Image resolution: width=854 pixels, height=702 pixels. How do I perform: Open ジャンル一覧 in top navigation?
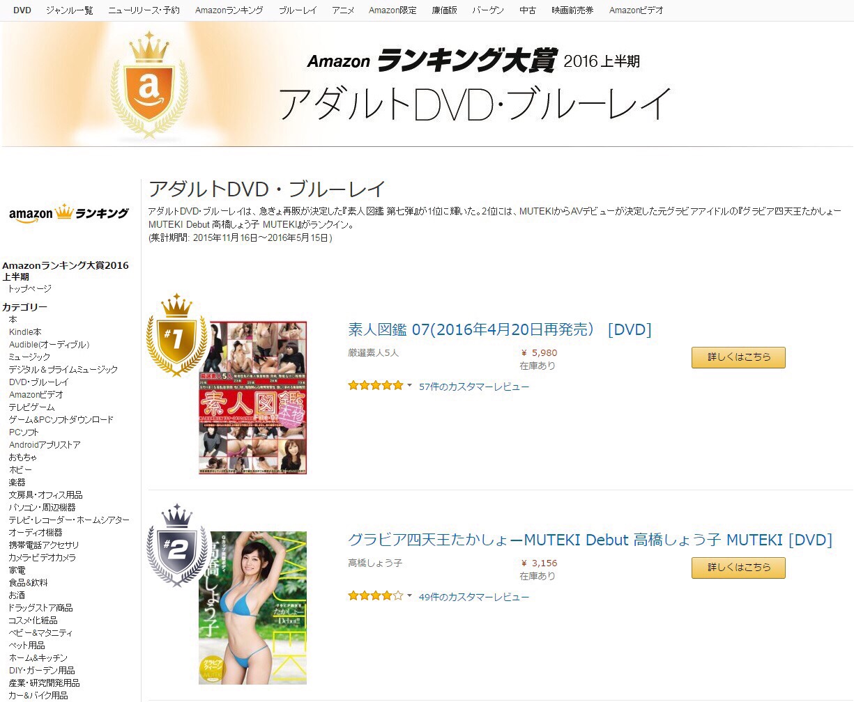(70, 10)
